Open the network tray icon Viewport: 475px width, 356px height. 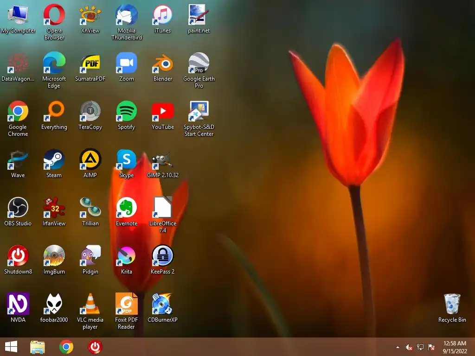pos(420,347)
